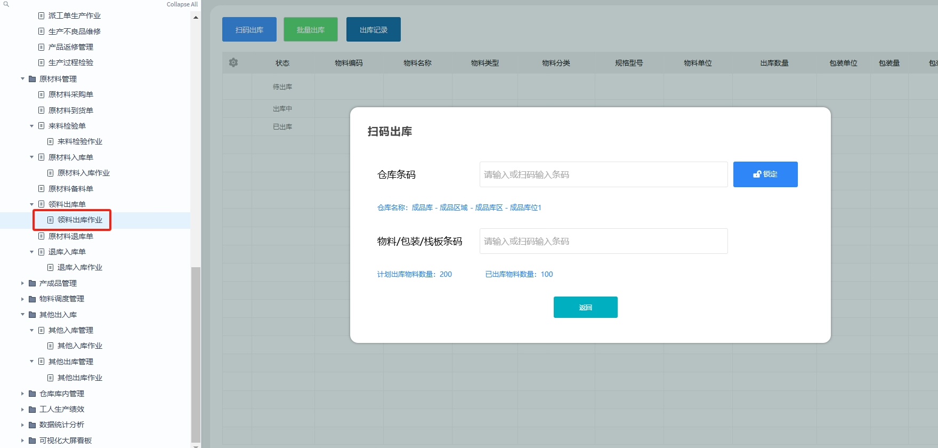938x448 pixels.
Task: Click the 数据统计分析 folder icon
Action: tap(32, 425)
